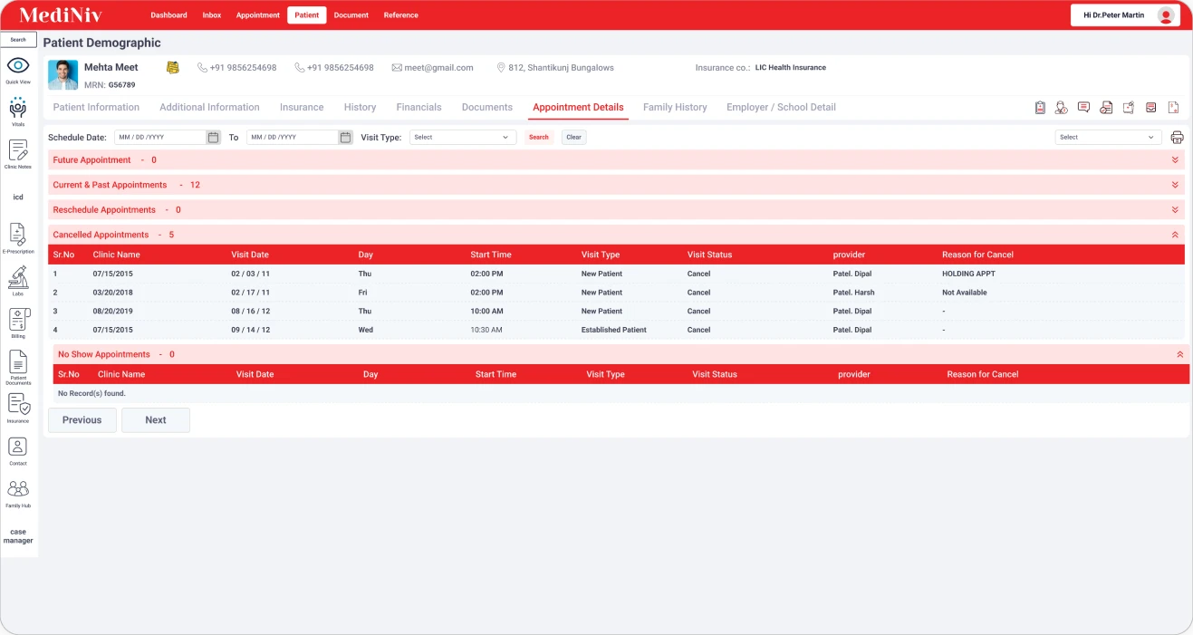
Task: Open the Dashboard menu item
Action: pyautogui.click(x=168, y=15)
